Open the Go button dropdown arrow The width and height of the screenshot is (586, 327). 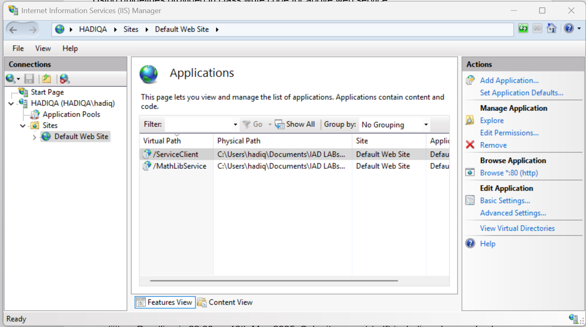coord(270,124)
